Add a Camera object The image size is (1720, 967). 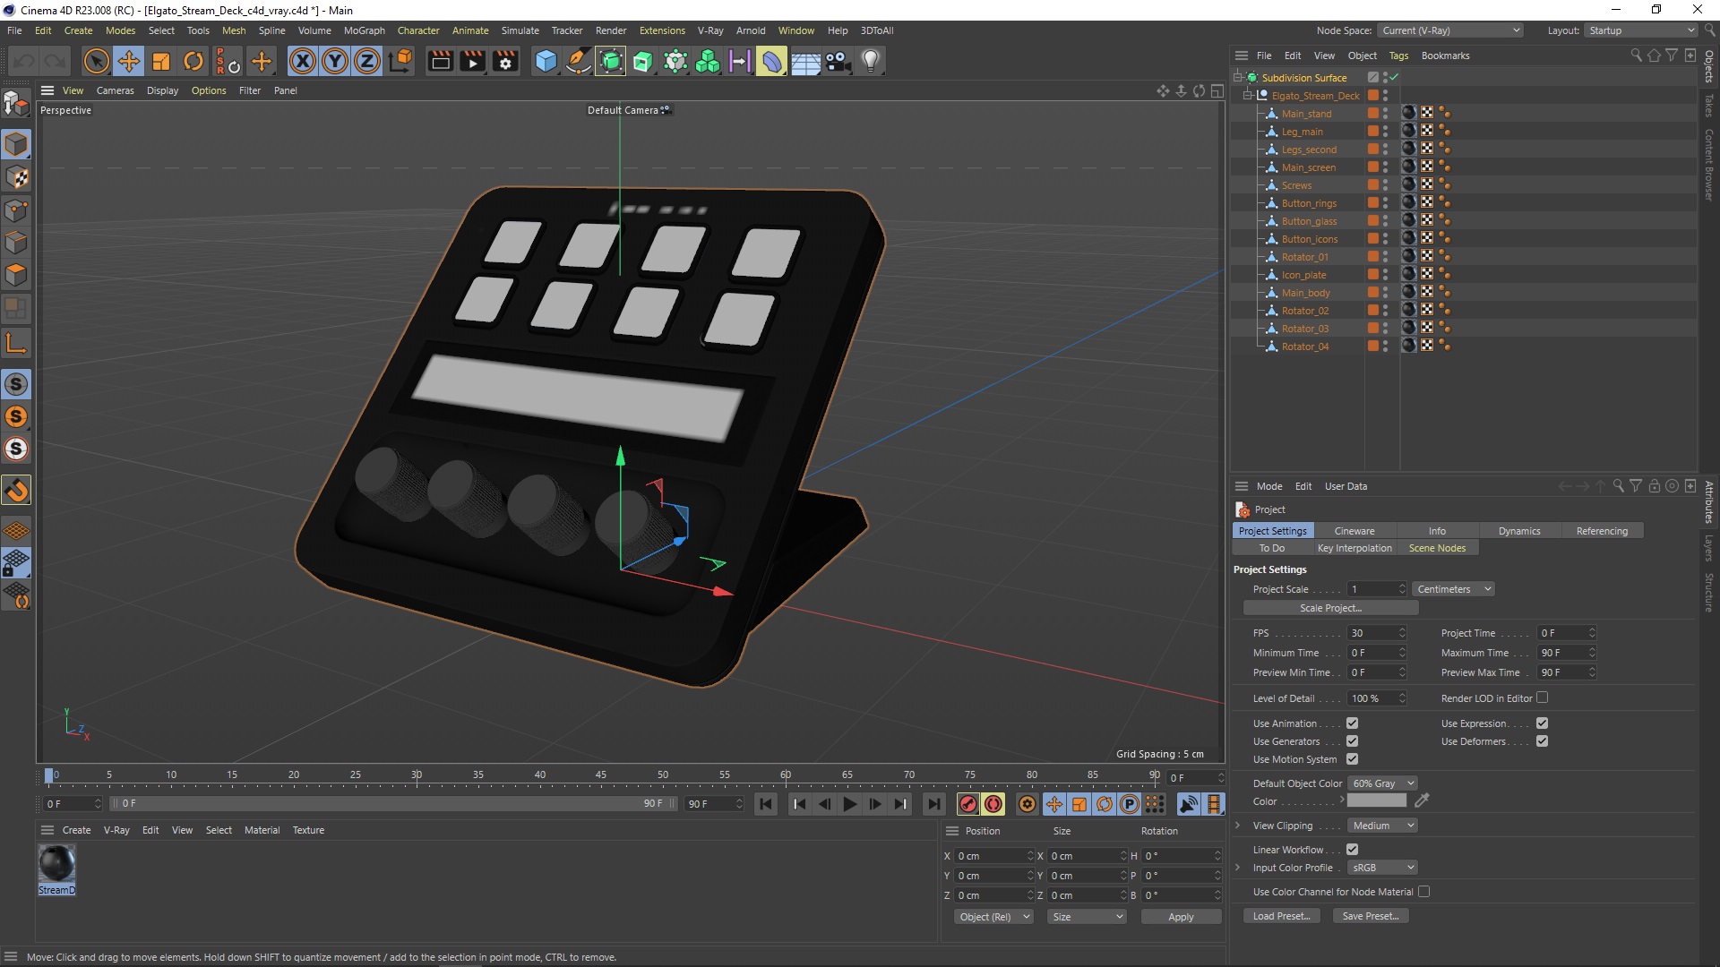838,61
